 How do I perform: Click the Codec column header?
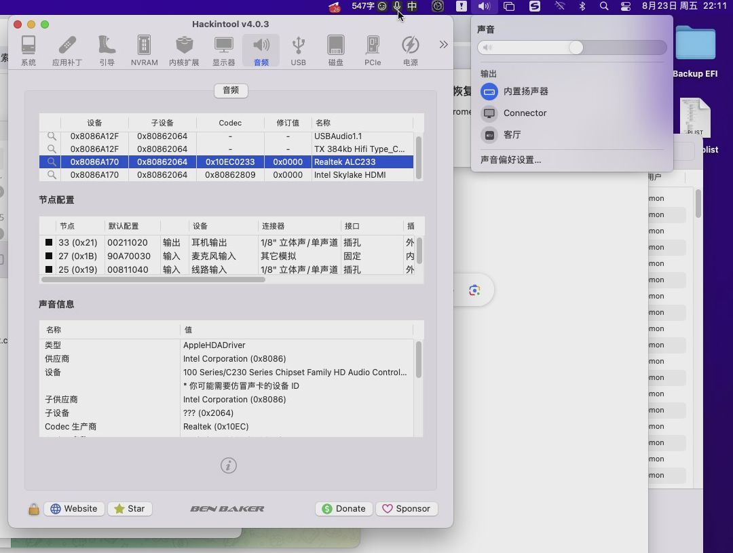coord(230,123)
